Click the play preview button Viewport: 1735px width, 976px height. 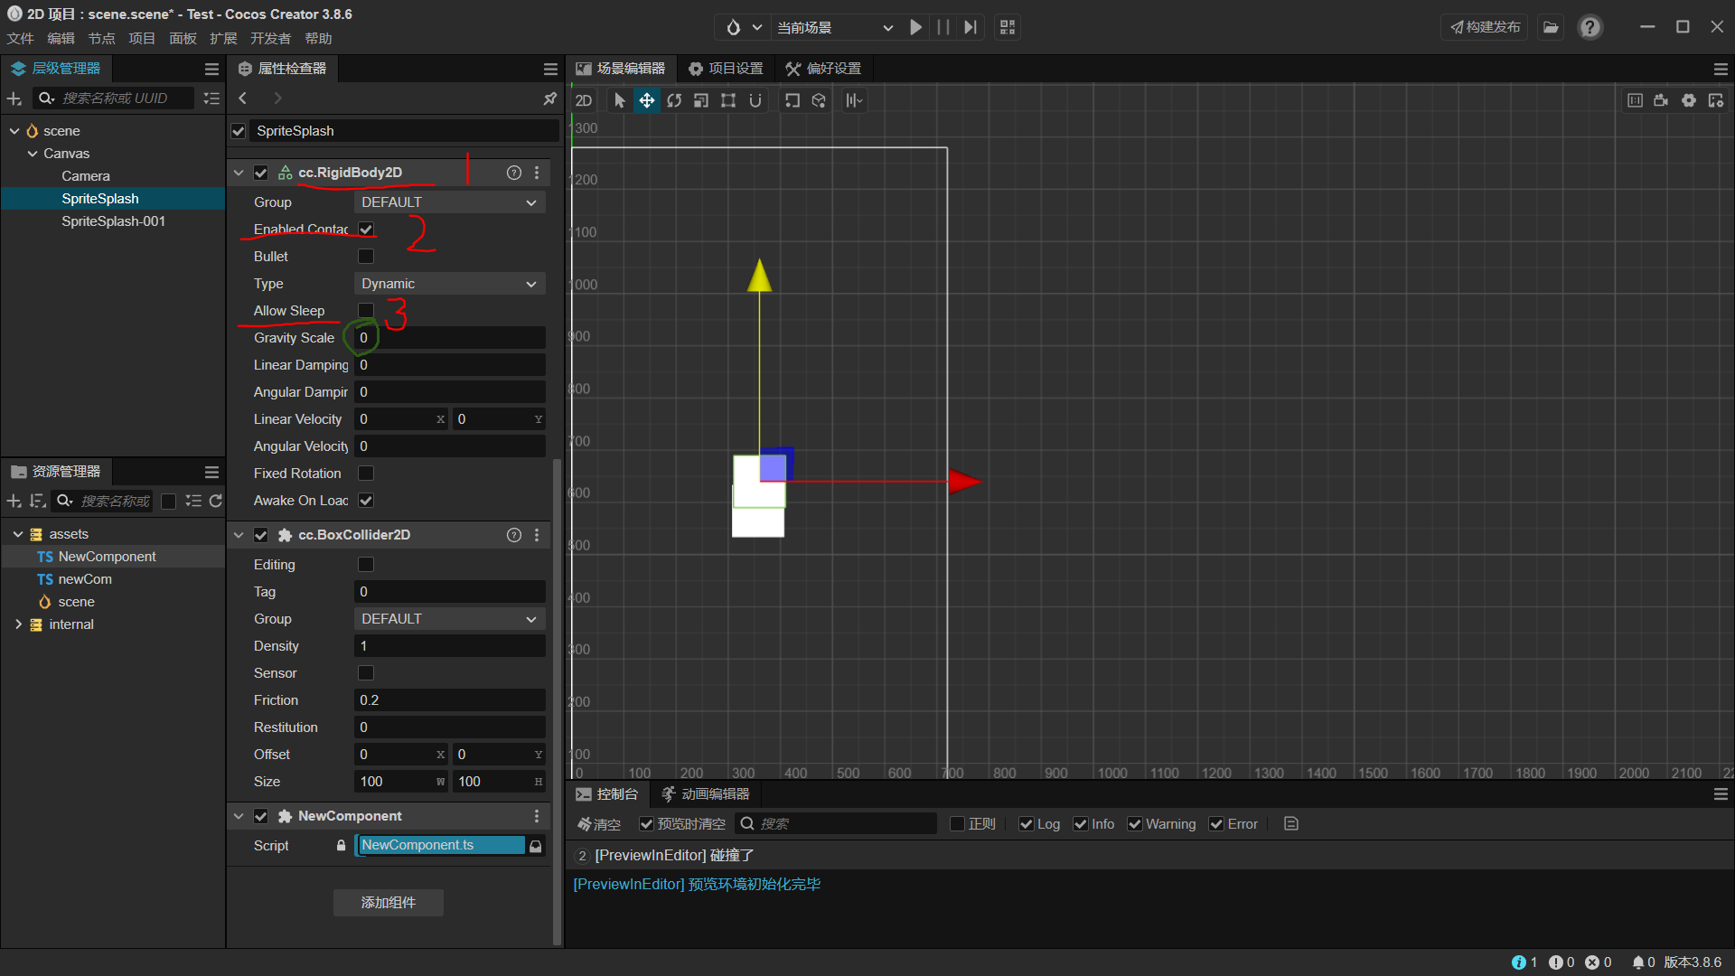coord(915,27)
